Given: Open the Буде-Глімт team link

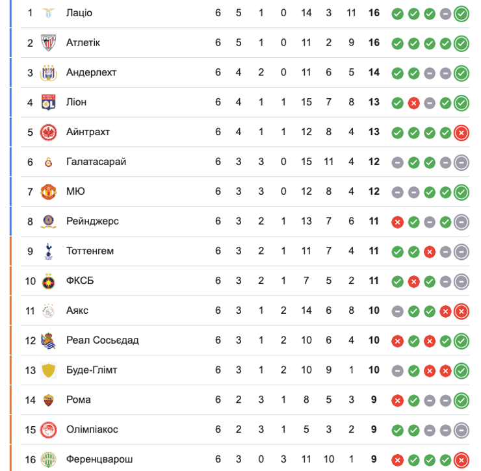Looking at the screenshot, I should point(92,370).
